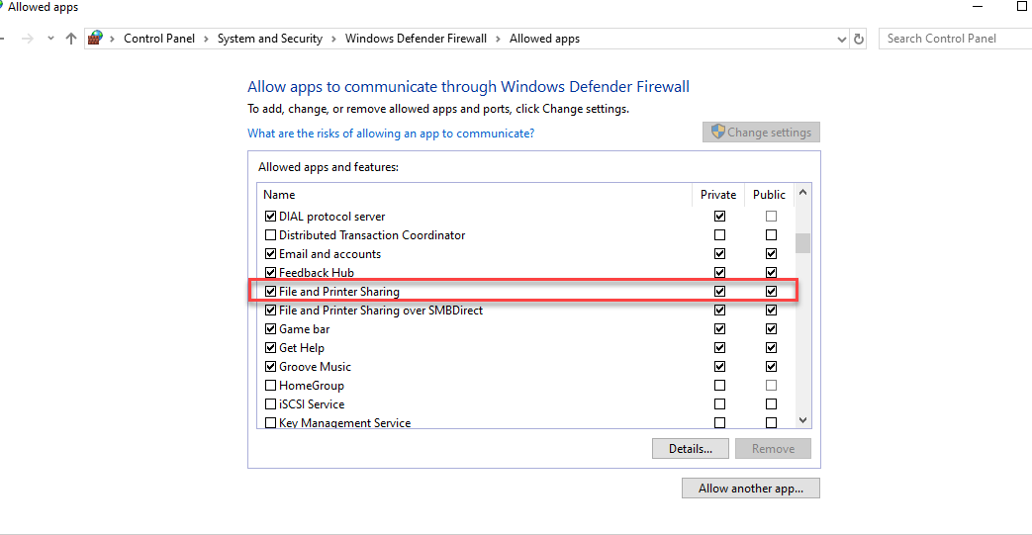Click the Forward navigation arrow
This screenshot has width=1032, height=535.
tap(27, 39)
